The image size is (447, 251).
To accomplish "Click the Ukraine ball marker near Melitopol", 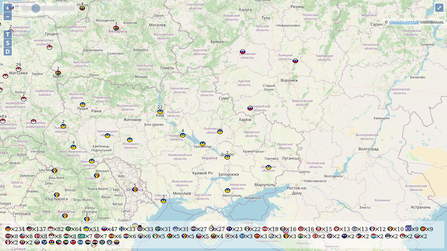I will pyautogui.click(x=227, y=191).
